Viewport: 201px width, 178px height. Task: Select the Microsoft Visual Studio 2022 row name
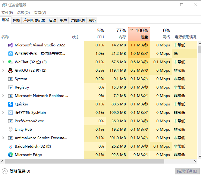pyautogui.click(x=40, y=45)
